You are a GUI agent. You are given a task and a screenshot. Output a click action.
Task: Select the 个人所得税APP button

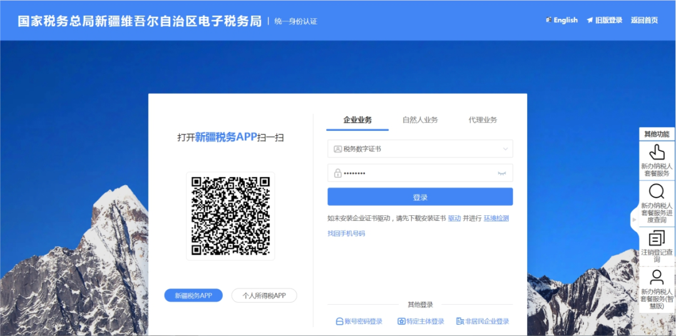click(264, 295)
